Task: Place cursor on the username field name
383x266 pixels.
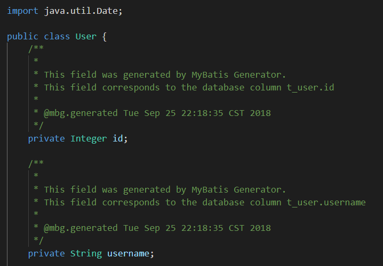Action: [x=128, y=253]
